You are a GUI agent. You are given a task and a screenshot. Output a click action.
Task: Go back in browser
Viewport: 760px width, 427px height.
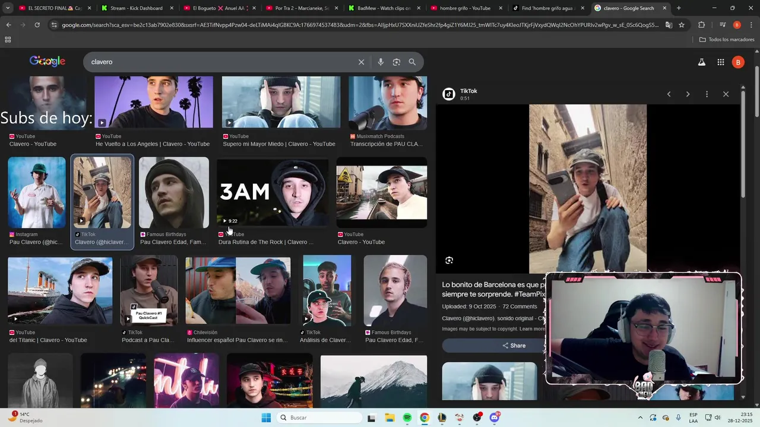[8, 25]
